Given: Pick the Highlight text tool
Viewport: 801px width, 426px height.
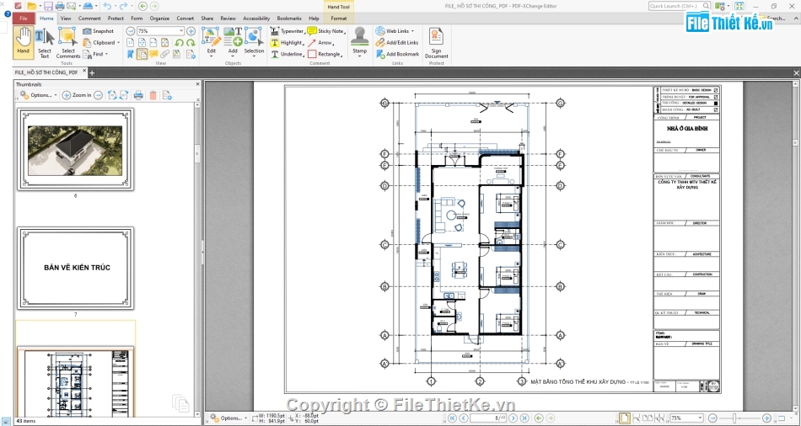Looking at the screenshot, I should (287, 42).
